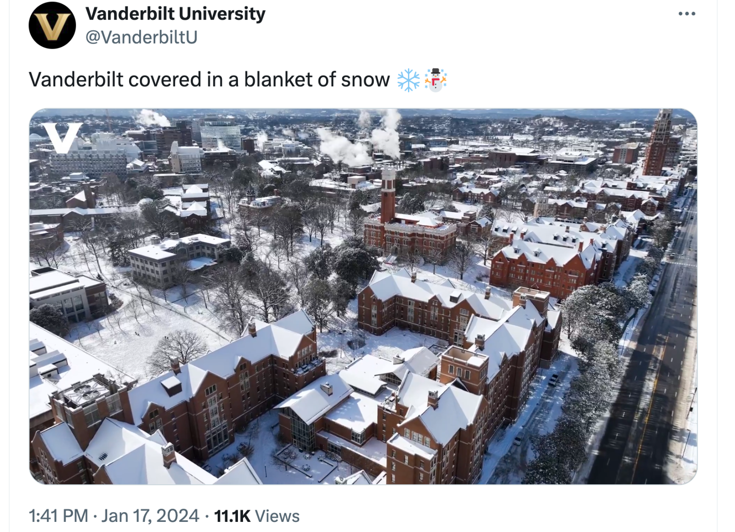Select the tweet text about blanket of snow
Screen dimensions: 735x532
[209, 79]
